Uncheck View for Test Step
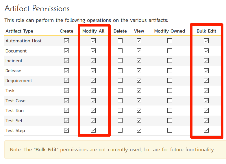This screenshot has width=226, height=164. click(139, 130)
